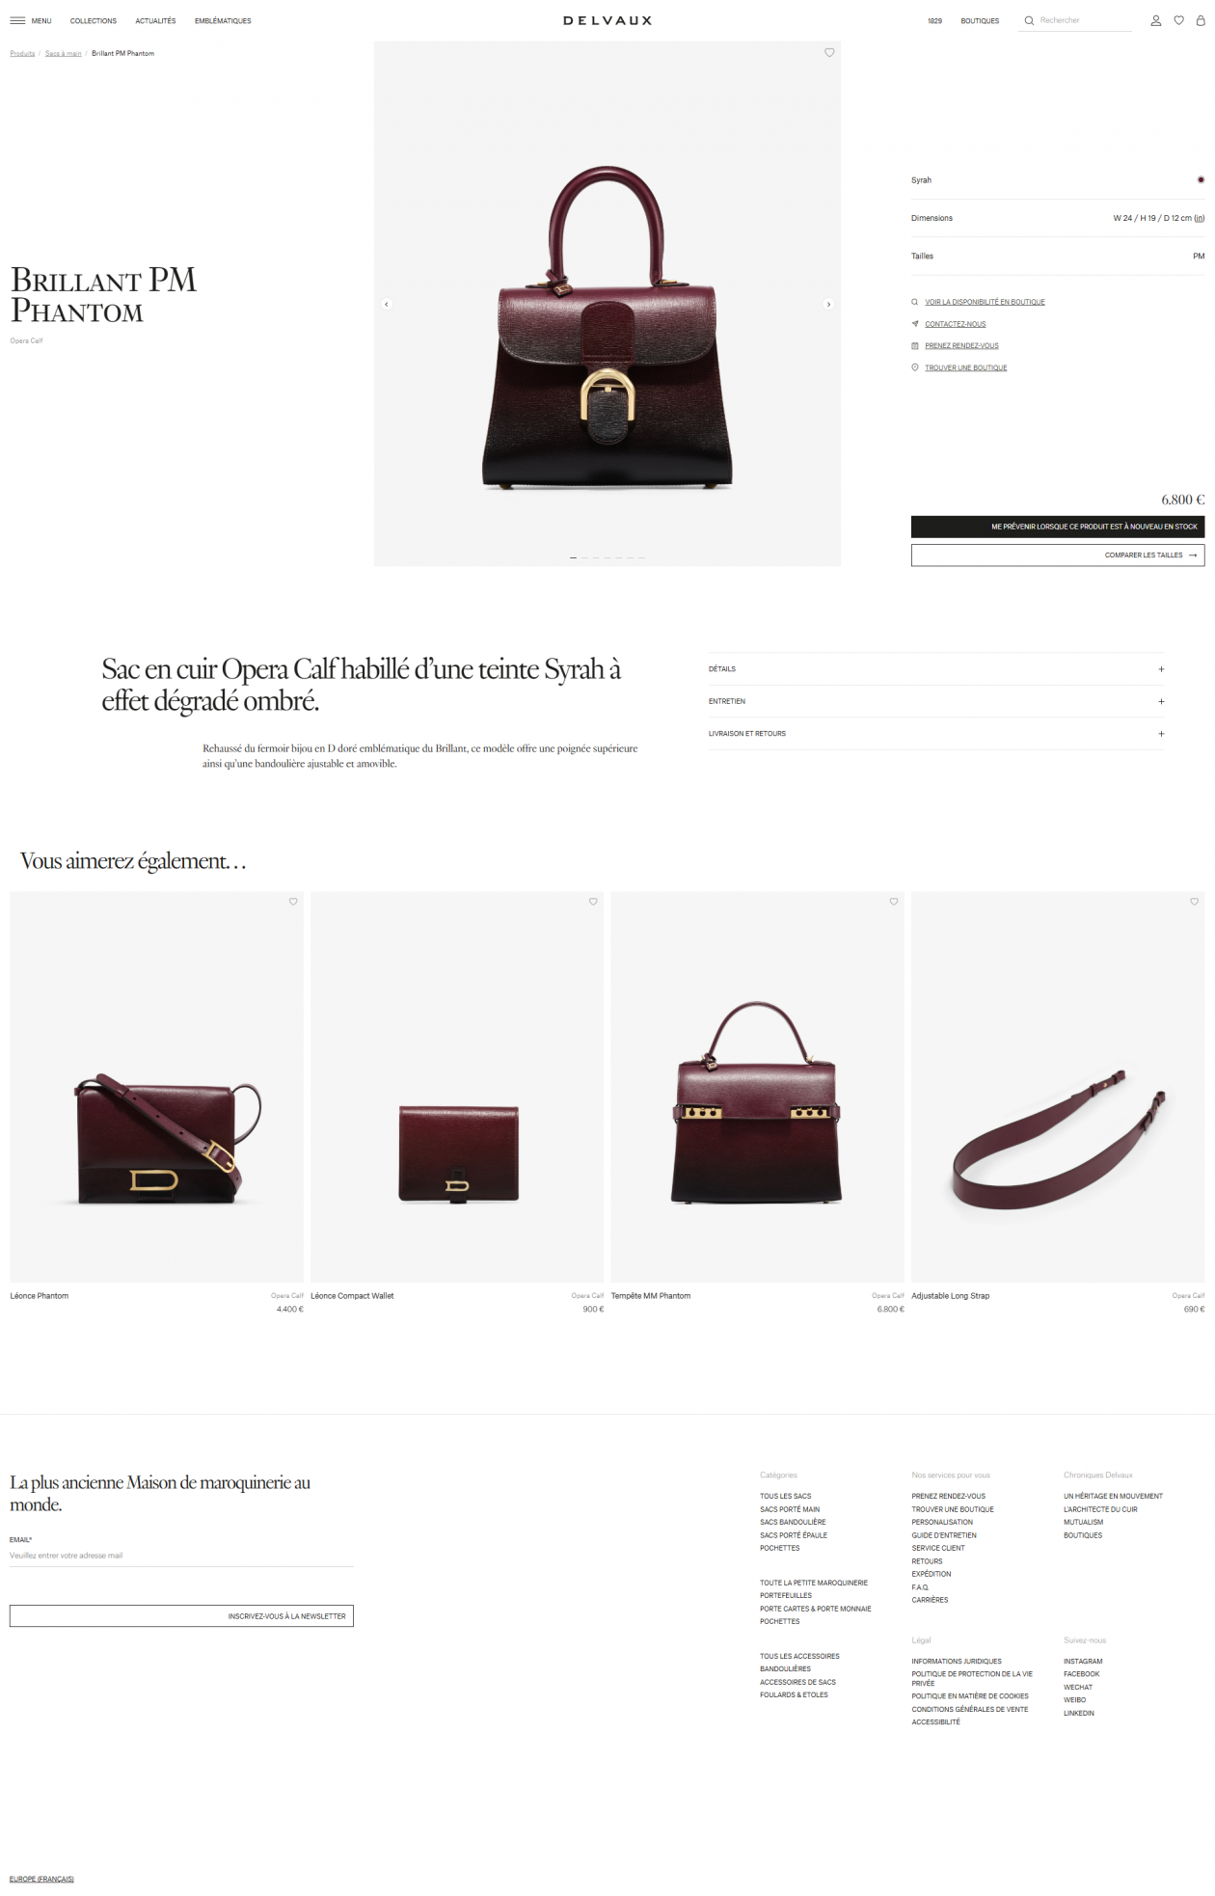Image resolution: width=1215 pixels, height=1896 pixels.
Task: Open Voir la disponibilité en boutique link
Action: coord(985,302)
